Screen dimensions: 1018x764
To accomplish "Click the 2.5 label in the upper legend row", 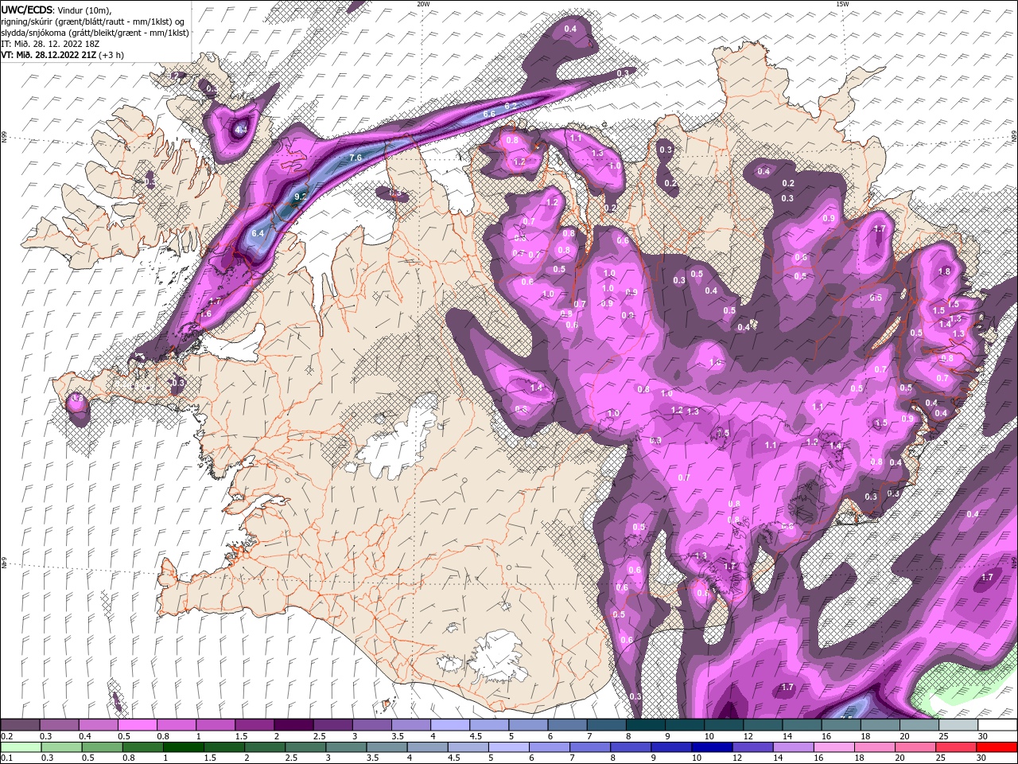I will pyautogui.click(x=319, y=737).
